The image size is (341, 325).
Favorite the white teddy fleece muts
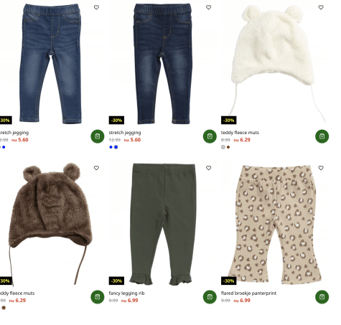321,7
